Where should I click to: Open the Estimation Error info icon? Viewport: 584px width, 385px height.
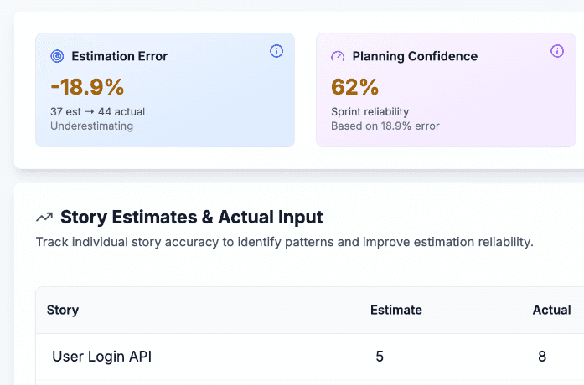(276, 51)
